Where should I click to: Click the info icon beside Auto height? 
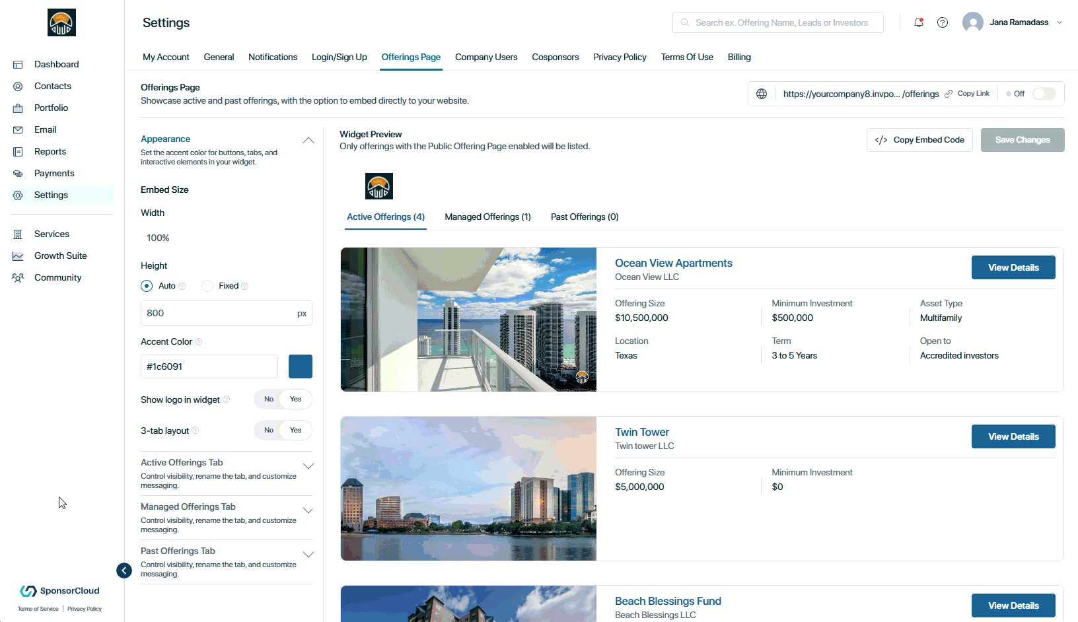pyautogui.click(x=182, y=286)
